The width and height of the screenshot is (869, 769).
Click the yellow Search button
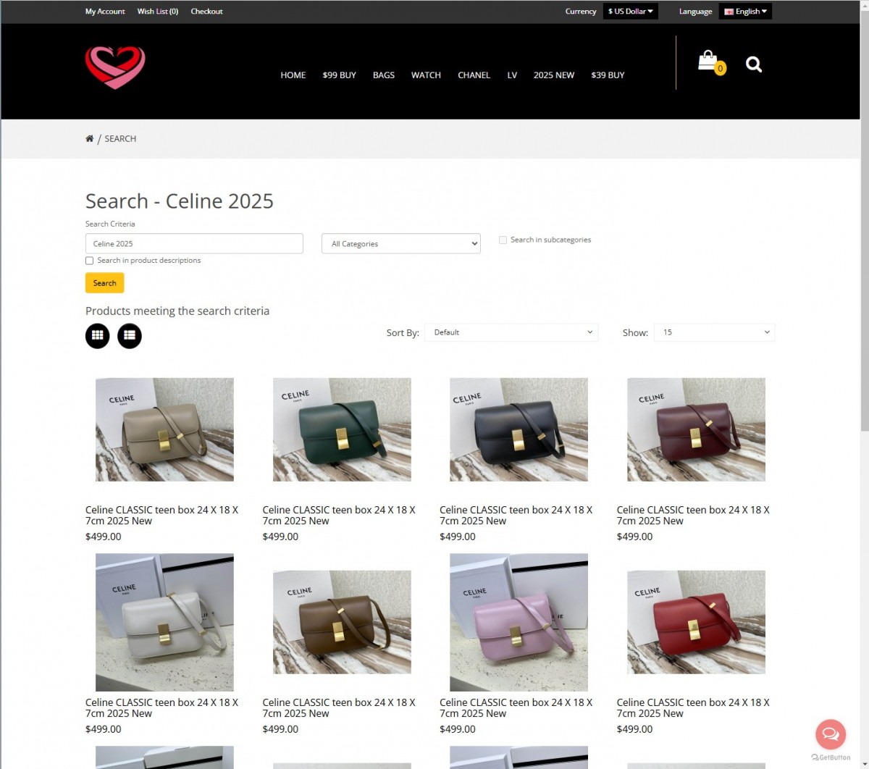pos(105,283)
